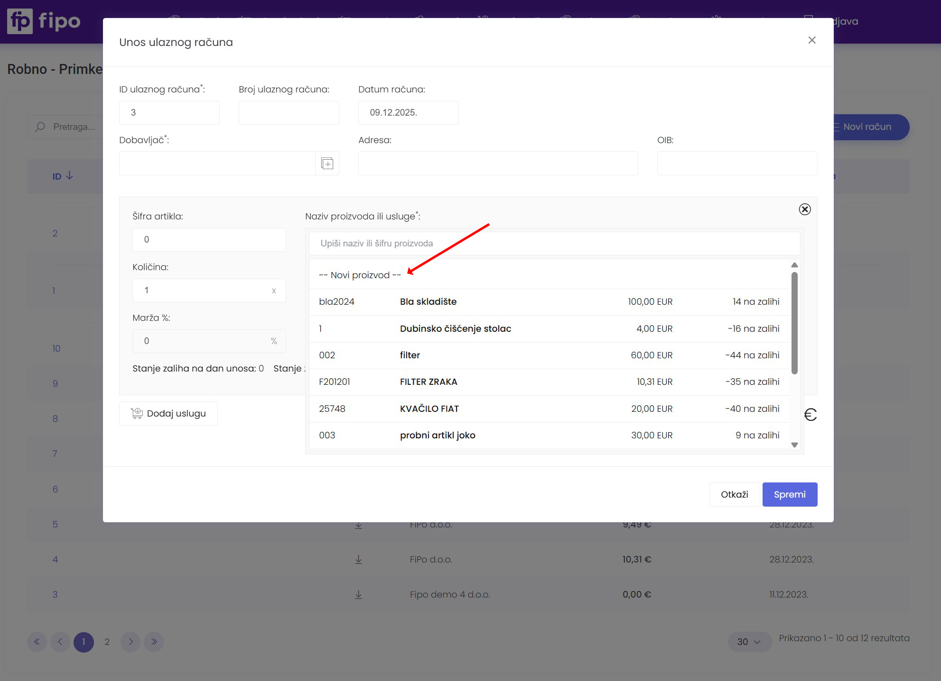Remove item row with circled X icon

pos(804,209)
